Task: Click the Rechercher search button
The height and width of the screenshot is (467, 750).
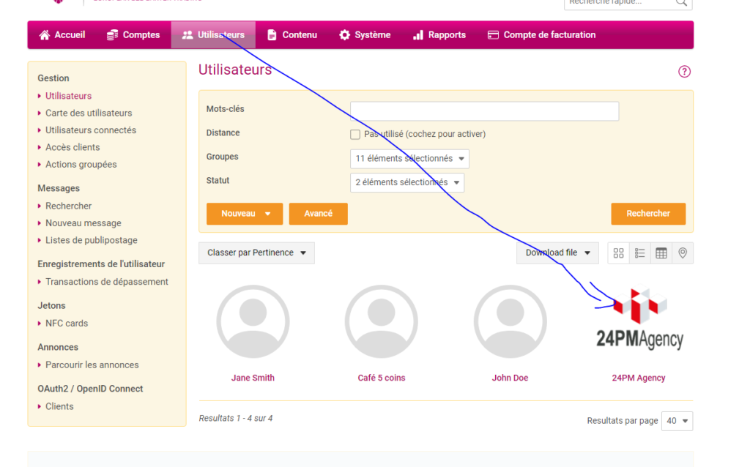Action: tap(648, 214)
